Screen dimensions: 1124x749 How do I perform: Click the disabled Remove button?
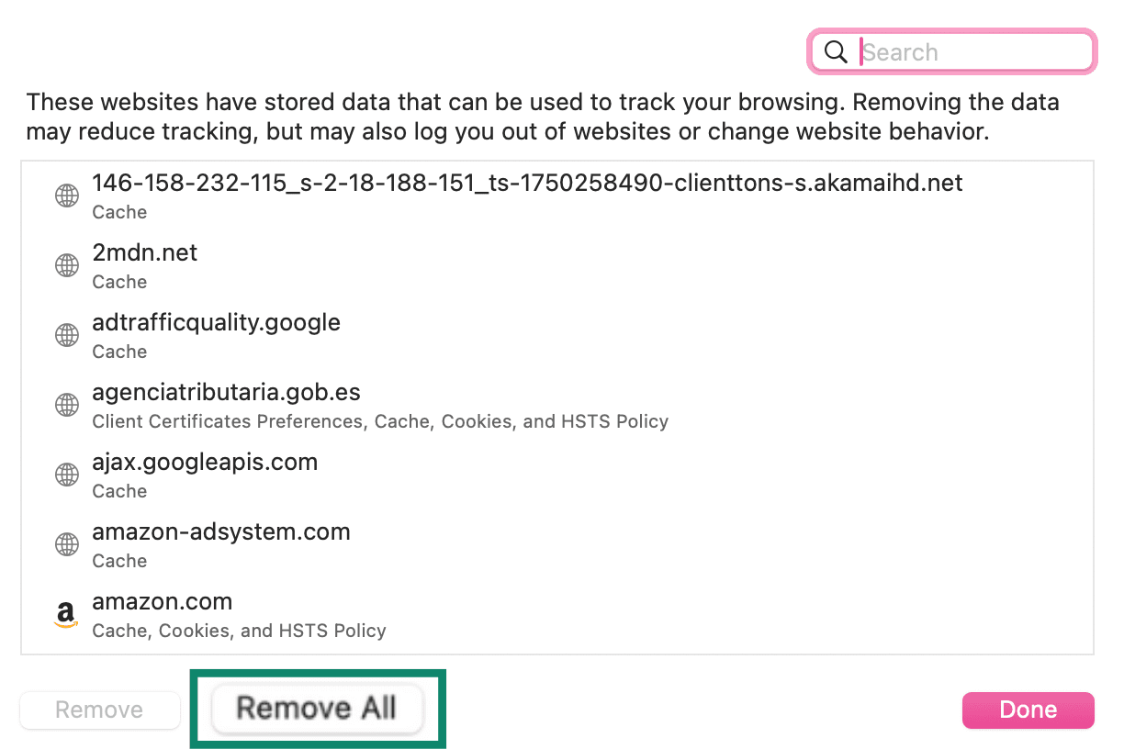99,710
